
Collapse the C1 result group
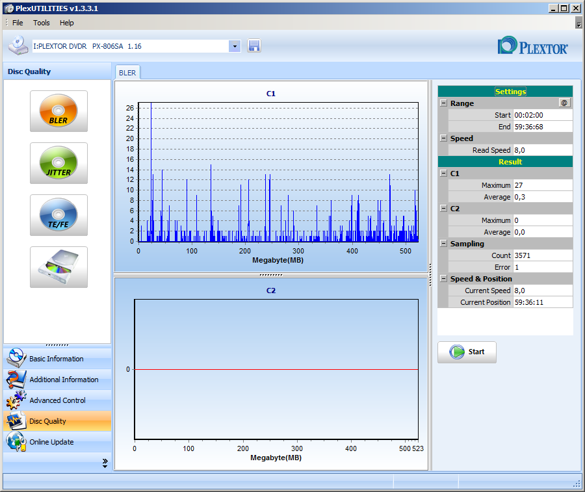coord(443,173)
